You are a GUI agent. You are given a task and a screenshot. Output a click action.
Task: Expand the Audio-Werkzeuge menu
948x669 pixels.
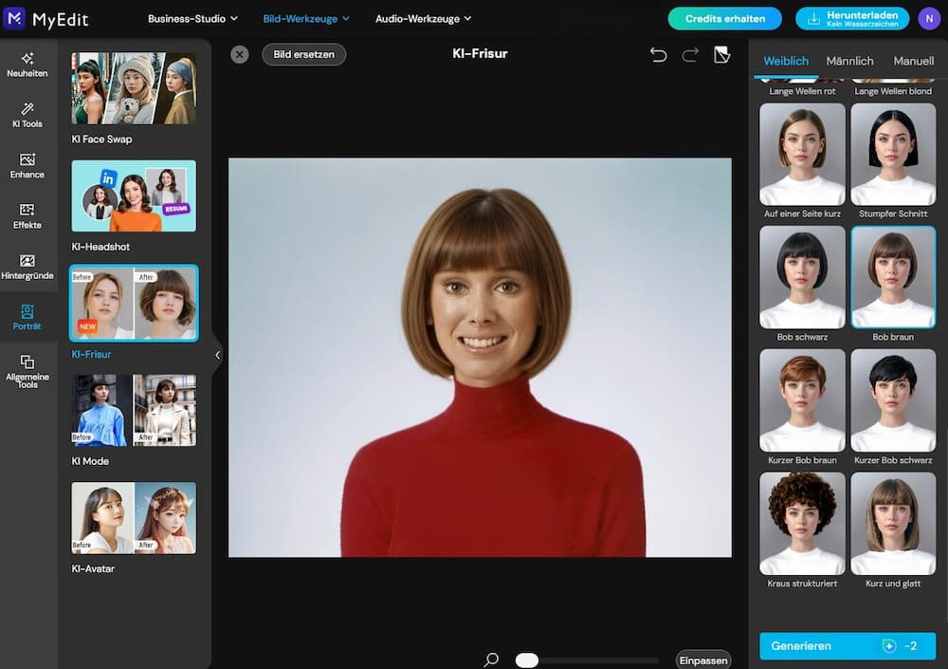point(423,17)
